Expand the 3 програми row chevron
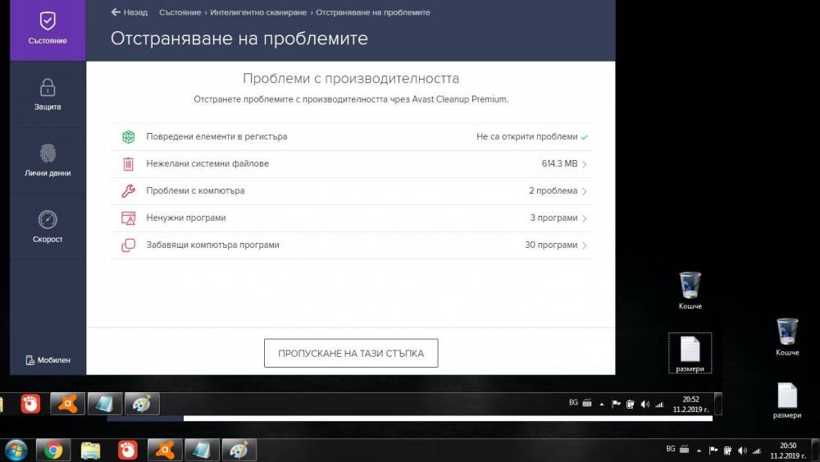 click(584, 218)
